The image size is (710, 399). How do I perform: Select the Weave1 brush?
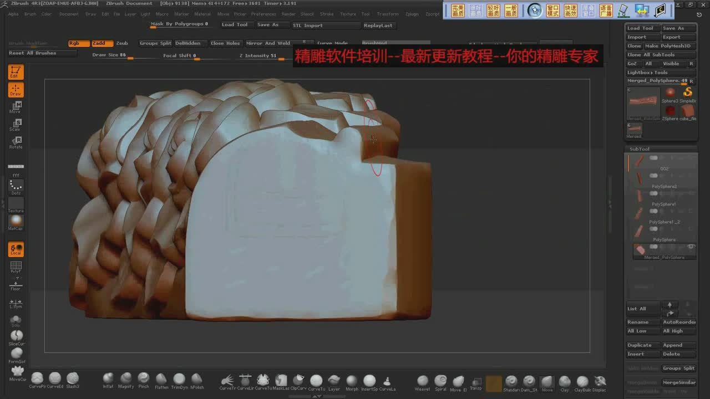click(422, 382)
